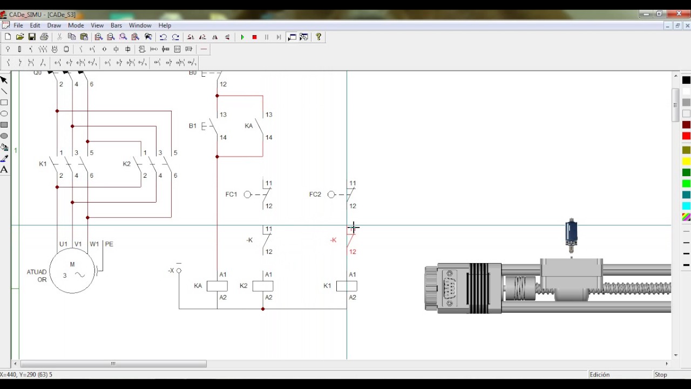The width and height of the screenshot is (691, 389).
Task: Paste from clipboard icon
Action: pyautogui.click(x=84, y=37)
